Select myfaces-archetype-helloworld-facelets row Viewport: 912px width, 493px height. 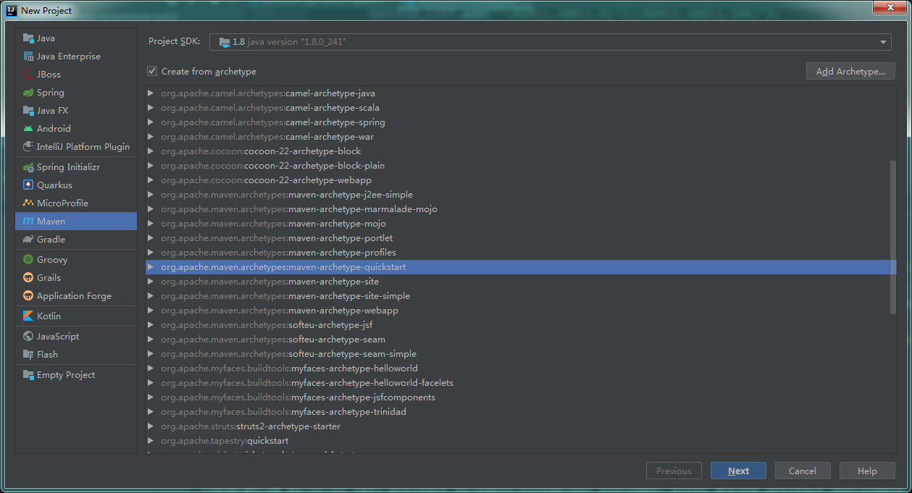click(x=521, y=383)
